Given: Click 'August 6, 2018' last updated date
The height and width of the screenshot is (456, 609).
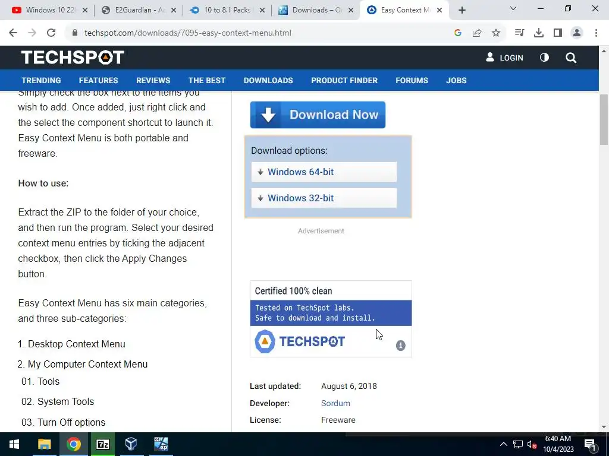Looking at the screenshot, I should 349,386.
